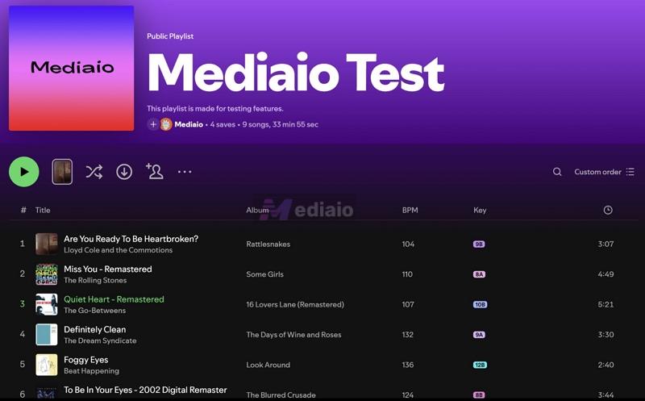Open the Some Girls album link
The width and height of the screenshot is (645, 401).
[x=264, y=274]
